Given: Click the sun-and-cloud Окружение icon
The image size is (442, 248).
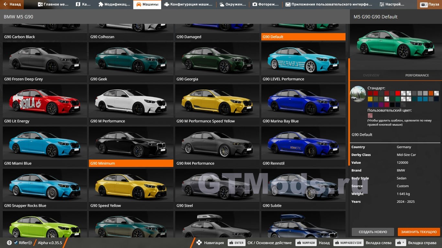Looking at the screenshot, I should point(222,5).
